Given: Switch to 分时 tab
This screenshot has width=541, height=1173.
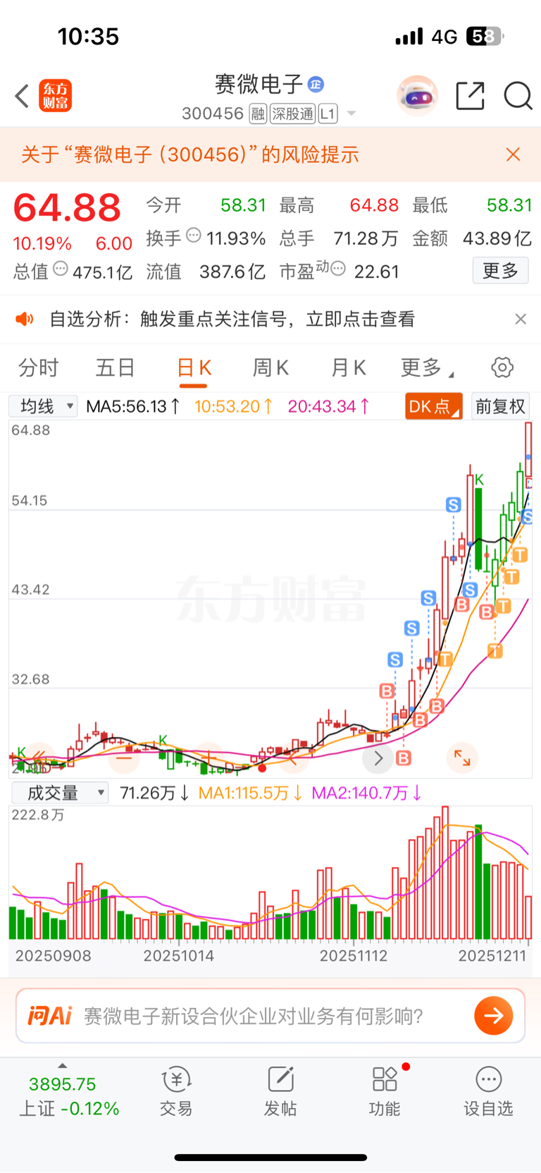Looking at the screenshot, I should pyautogui.click(x=38, y=367).
